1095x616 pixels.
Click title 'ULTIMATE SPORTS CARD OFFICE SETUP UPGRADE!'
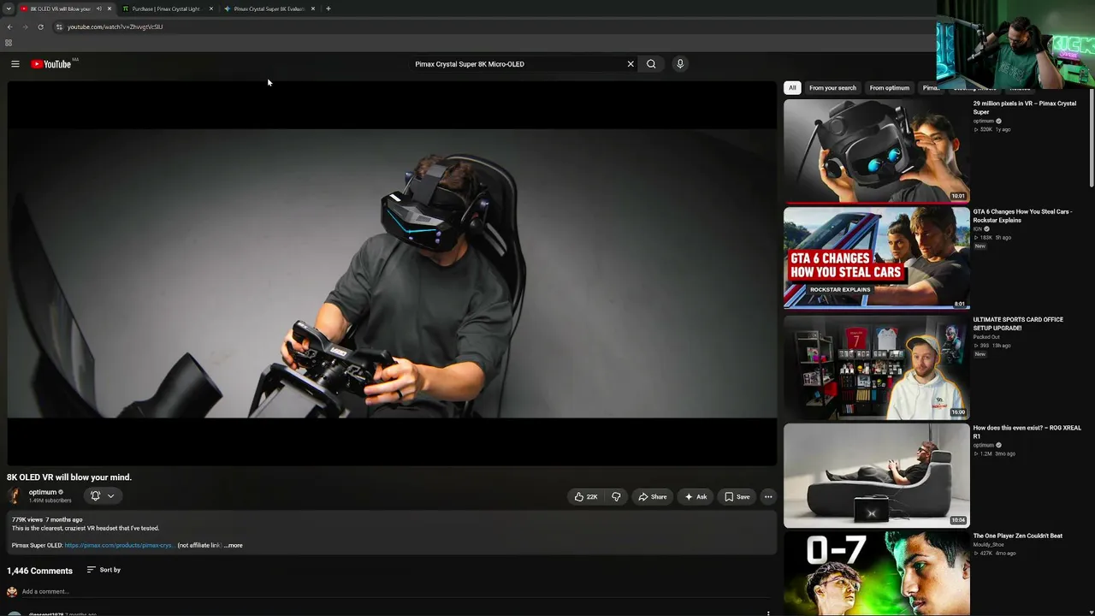tap(1018, 323)
